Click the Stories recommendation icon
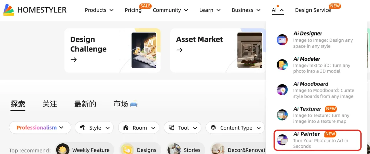The width and height of the screenshot is (370, 154). [174, 150]
